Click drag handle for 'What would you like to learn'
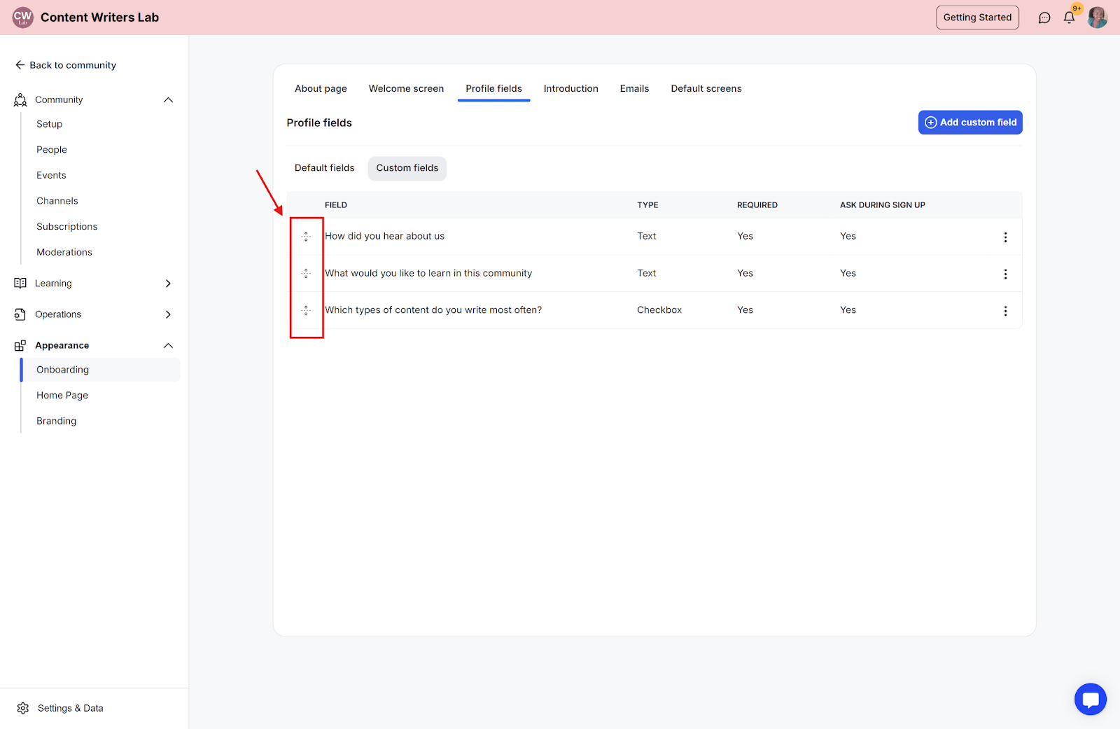 (306, 274)
